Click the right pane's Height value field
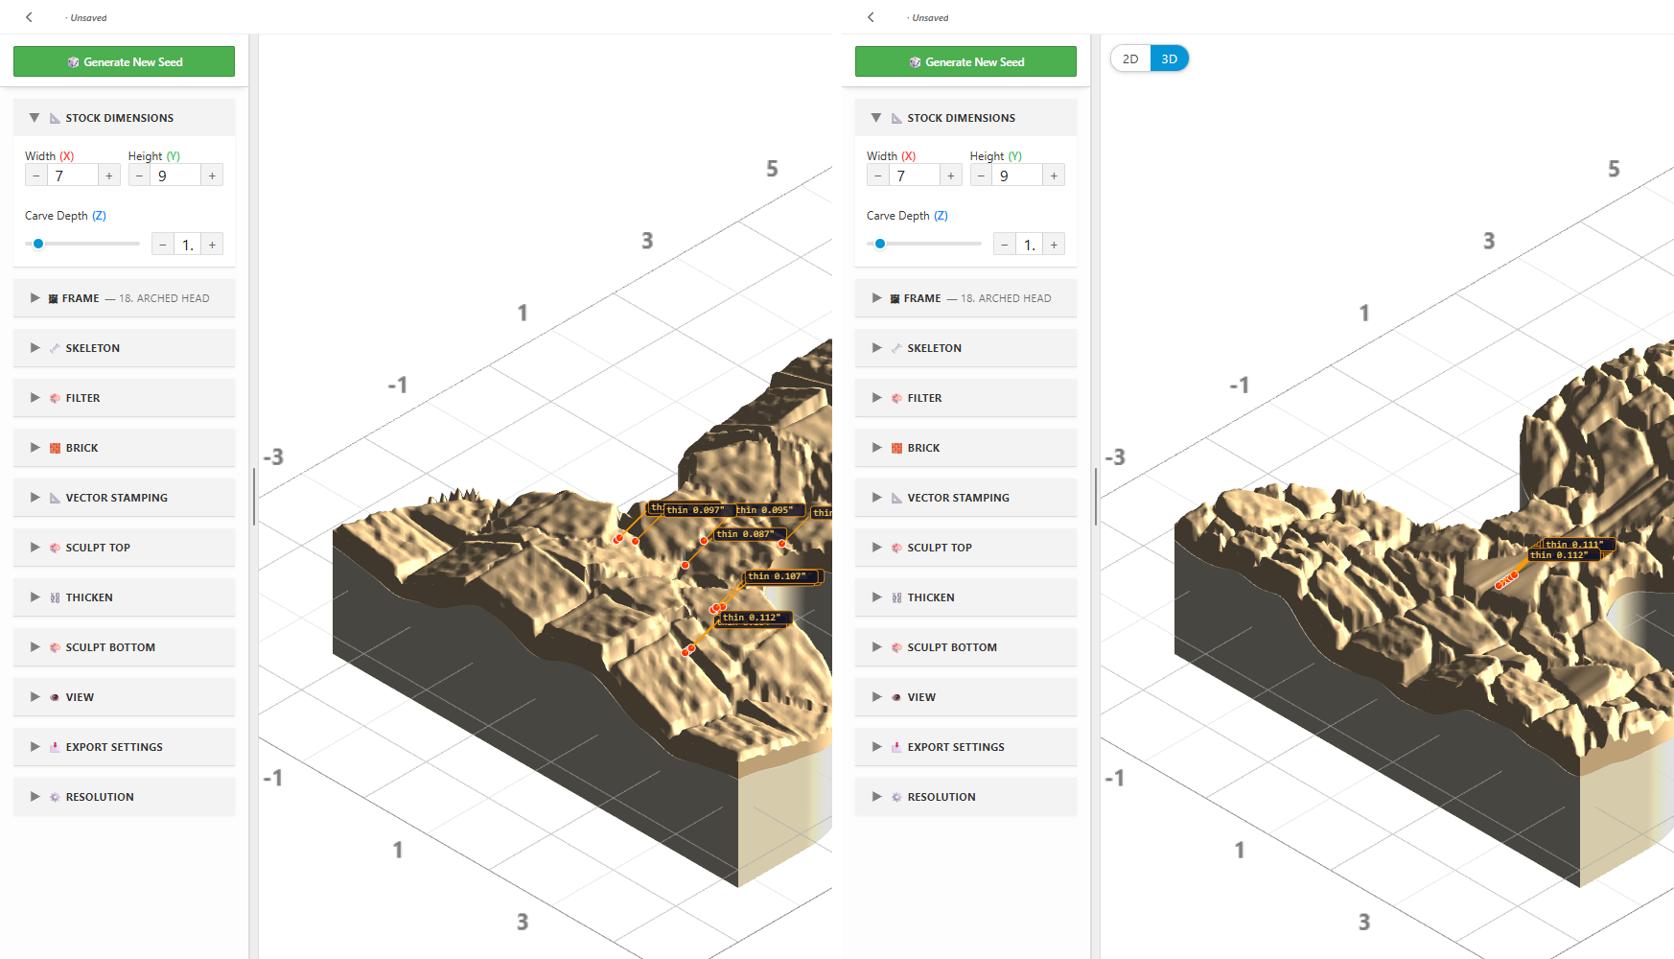Viewport: 1674px width, 959px height. [1018, 175]
